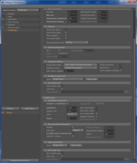Click irradiance Auto save file browse button
This screenshot has width=137, height=163.
(x=126, y=92)
